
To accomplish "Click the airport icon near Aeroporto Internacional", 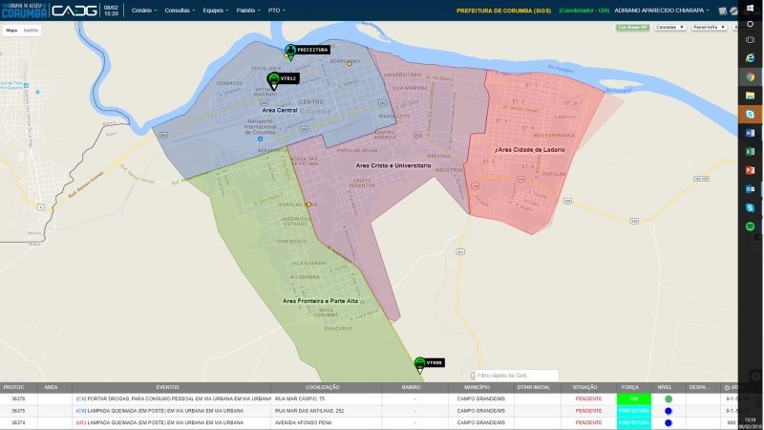I will coord(260,139).
